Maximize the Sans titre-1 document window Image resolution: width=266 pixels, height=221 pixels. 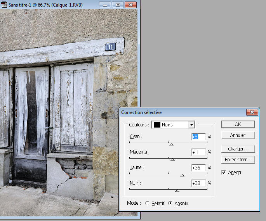[118, 5]
